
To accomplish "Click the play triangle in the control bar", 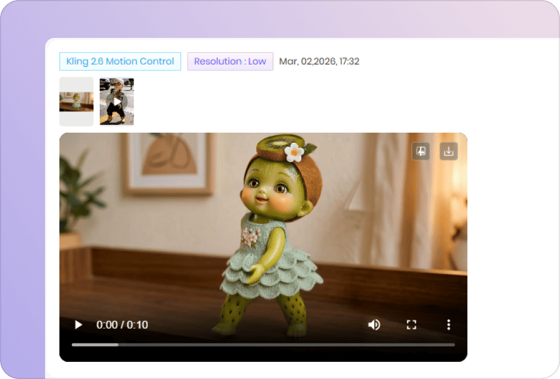I will pyautogui.click(x=78, y=325).
